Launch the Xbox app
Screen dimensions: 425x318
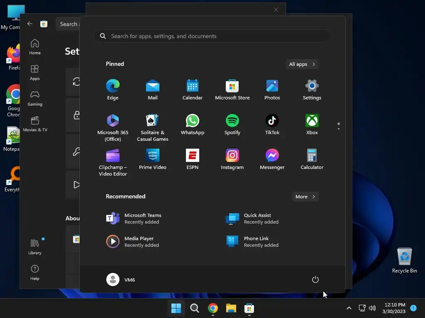[x=312, y=125]
